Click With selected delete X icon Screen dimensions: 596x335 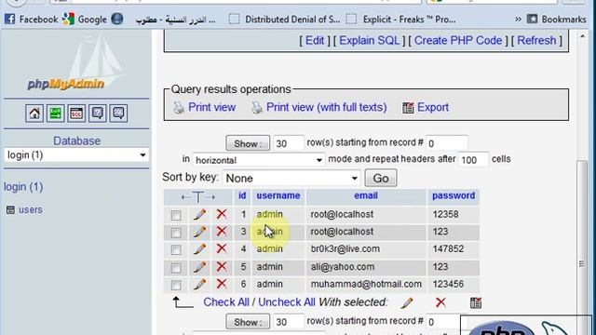click(x=440, y=302)
